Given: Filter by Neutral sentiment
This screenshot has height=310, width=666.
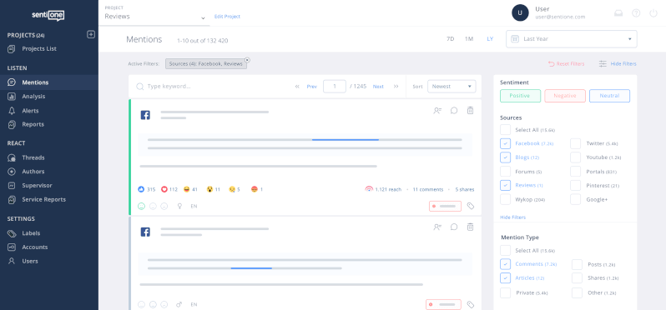Looking at the screenshot, I should click(609, 96).
